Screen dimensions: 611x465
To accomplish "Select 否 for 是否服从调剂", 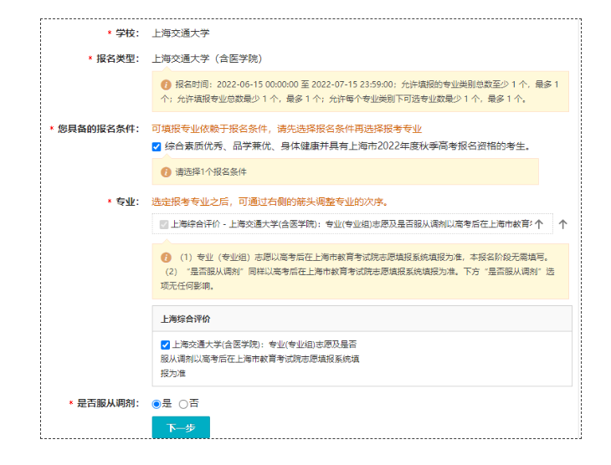I will (183, 404).
